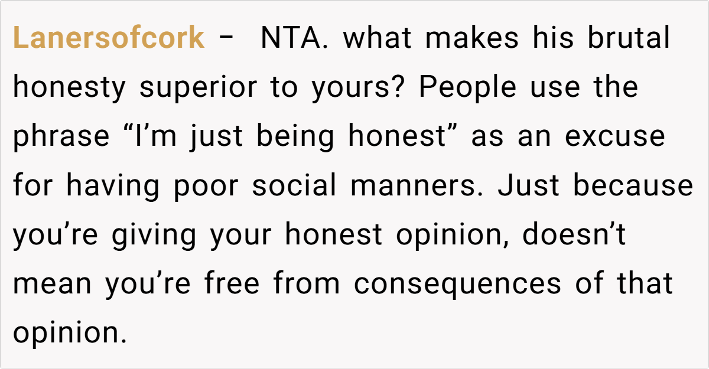Click the word 'because' ending fourth line

[633, 186]
